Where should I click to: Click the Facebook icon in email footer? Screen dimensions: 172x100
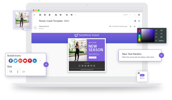(80, 66)
